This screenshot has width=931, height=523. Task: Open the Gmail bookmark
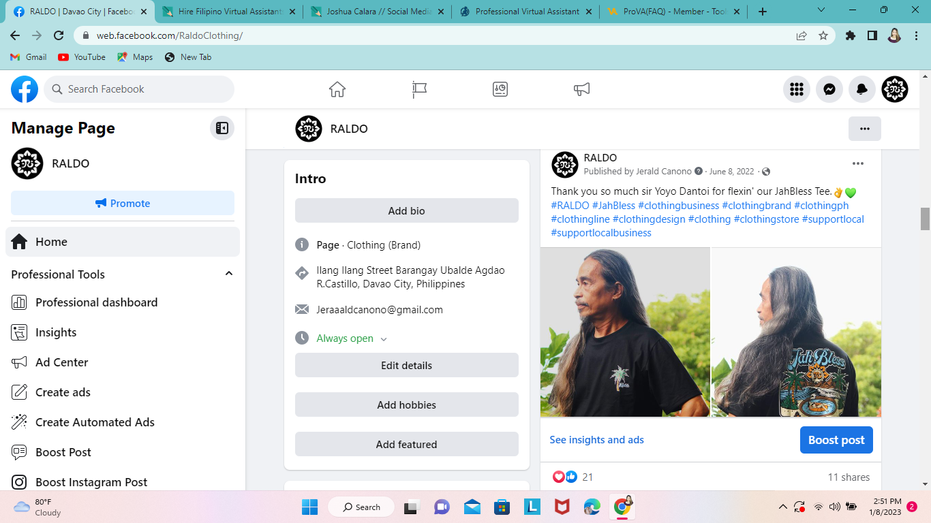[x=29, y=57]
